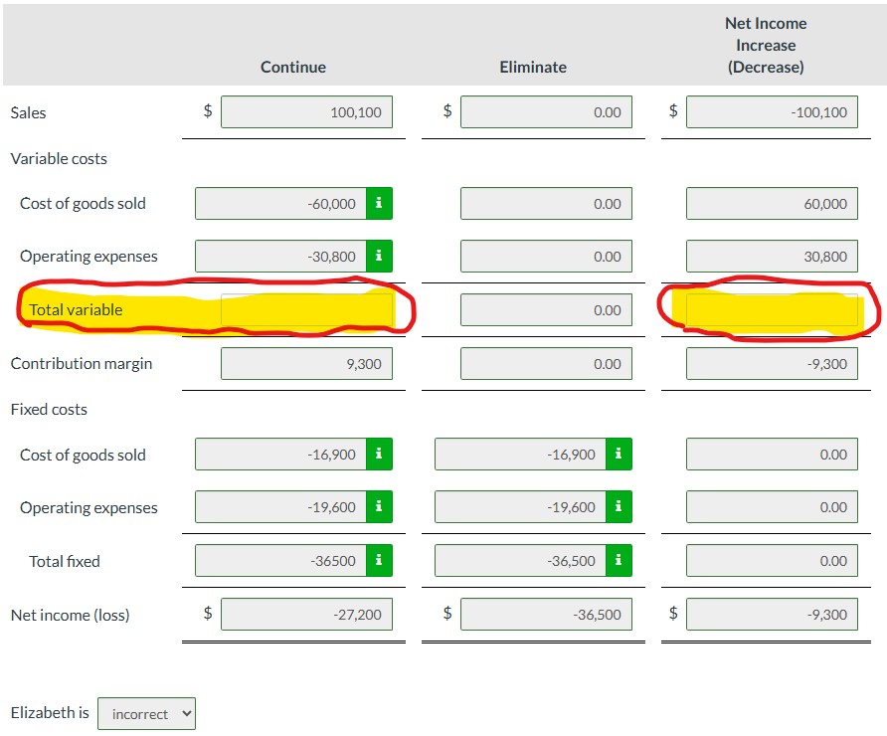Focus the Sales net income field showing -100,100

pos(773,112)
